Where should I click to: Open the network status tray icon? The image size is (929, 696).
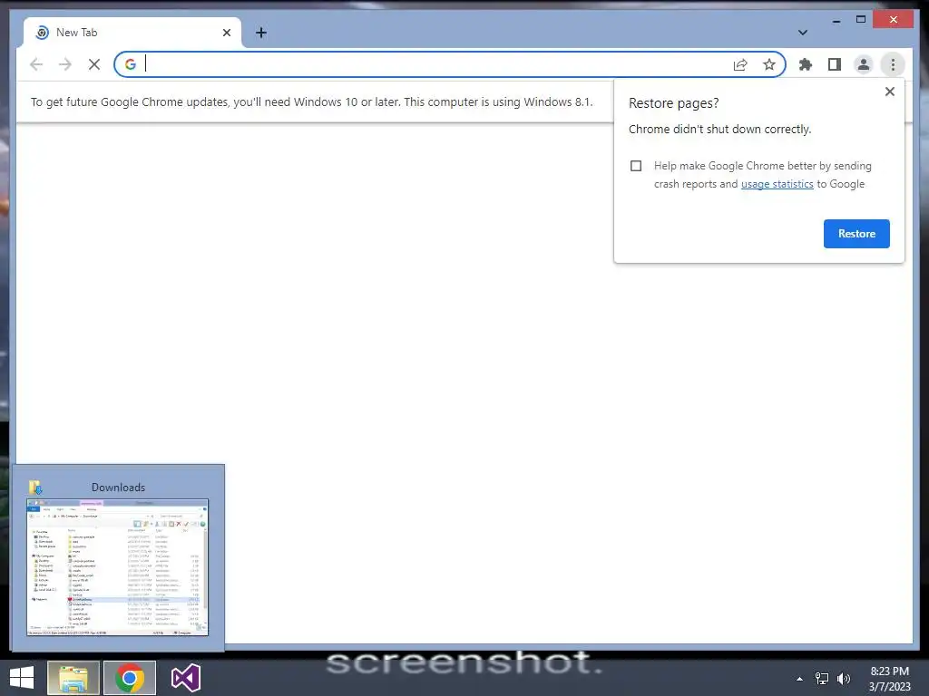(822, 679)
